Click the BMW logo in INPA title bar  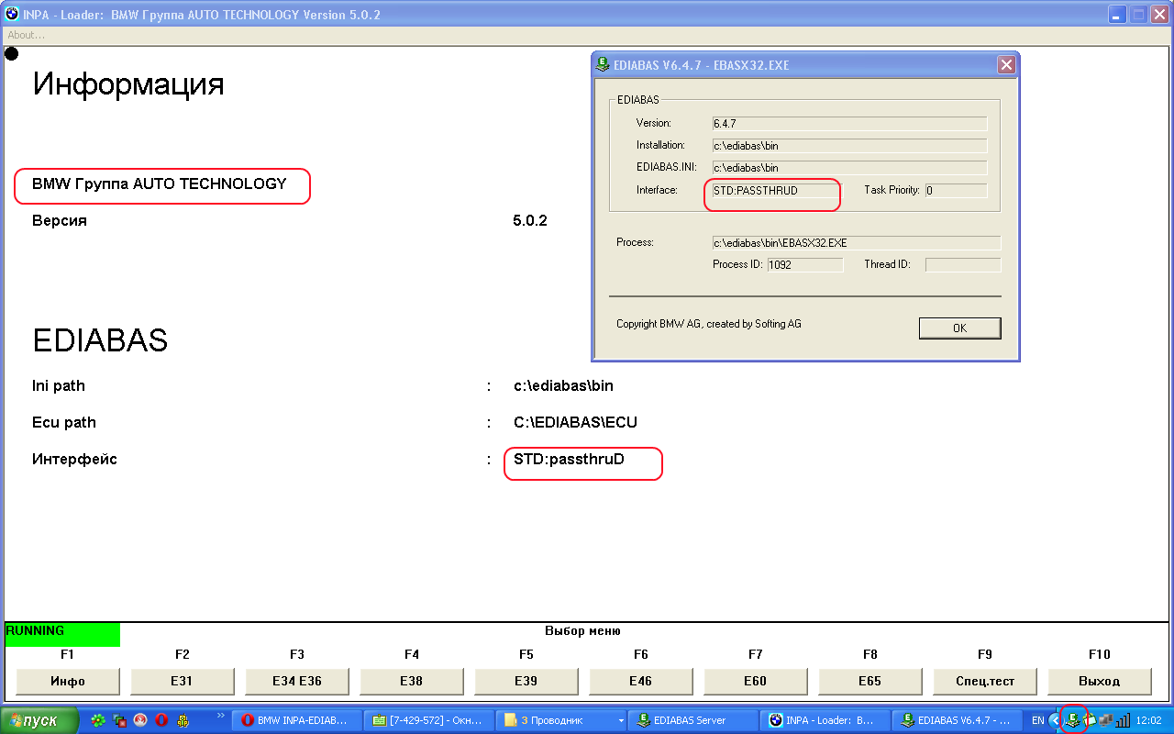click(12, 15)
